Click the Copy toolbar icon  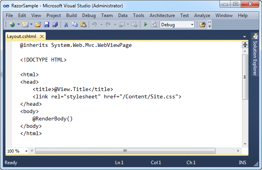(x=74, y=24)
